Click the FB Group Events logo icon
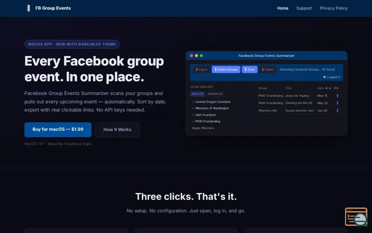This screenshot has height=233, width=372. (x=29, y=8)
